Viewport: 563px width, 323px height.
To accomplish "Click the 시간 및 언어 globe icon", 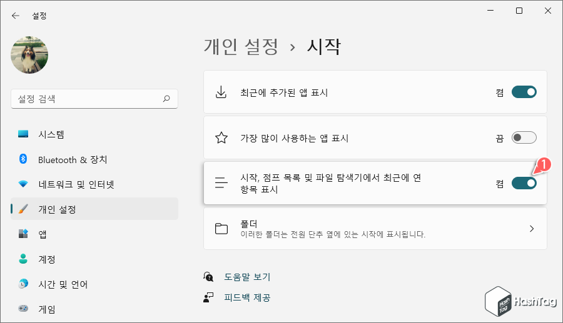I will [23, 284].
